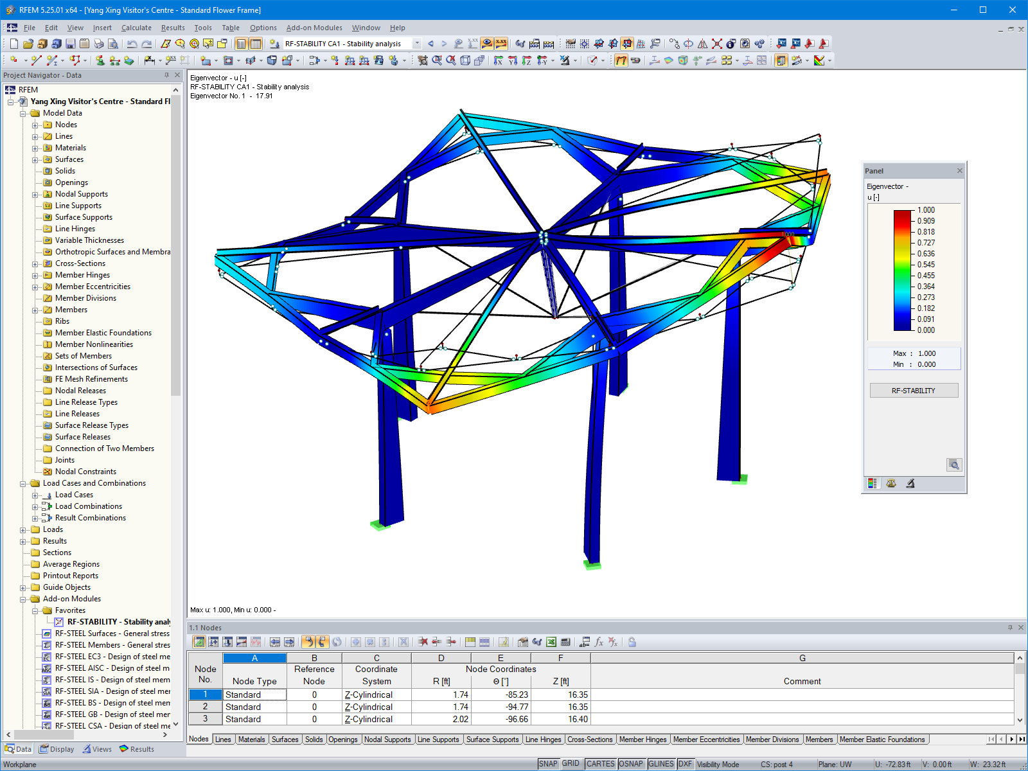Collapse the Model Data tree folder
This screenshot has height=771, width=1028.
coord(23,114)
